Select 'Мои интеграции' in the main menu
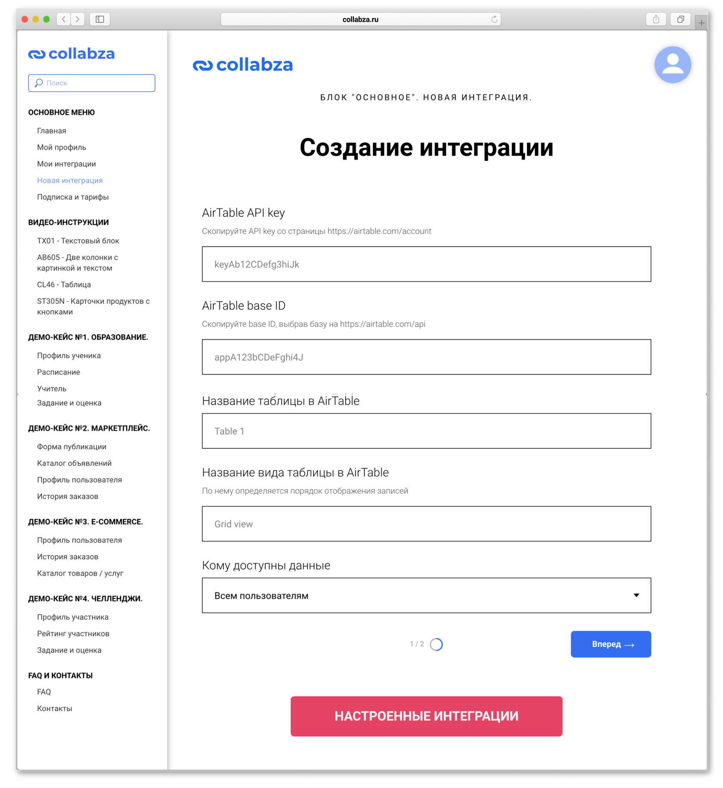Image resolution: width=723 pixels, height=788 pixels. [66, 164]
